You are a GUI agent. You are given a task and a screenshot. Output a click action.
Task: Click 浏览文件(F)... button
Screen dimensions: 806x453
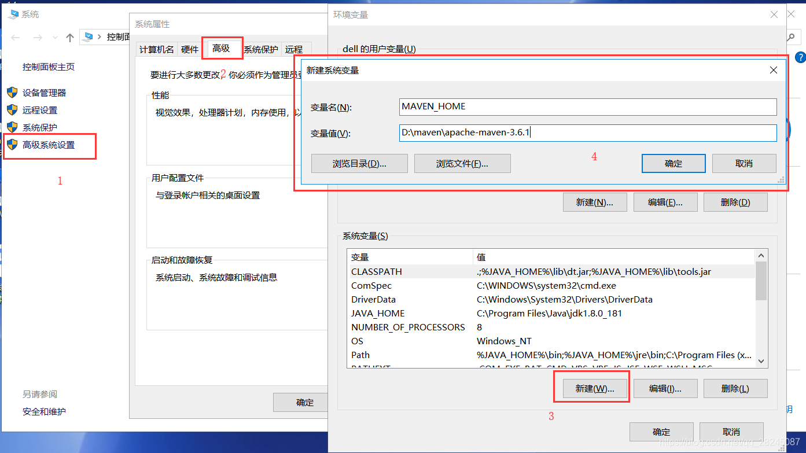click(462, 163)
